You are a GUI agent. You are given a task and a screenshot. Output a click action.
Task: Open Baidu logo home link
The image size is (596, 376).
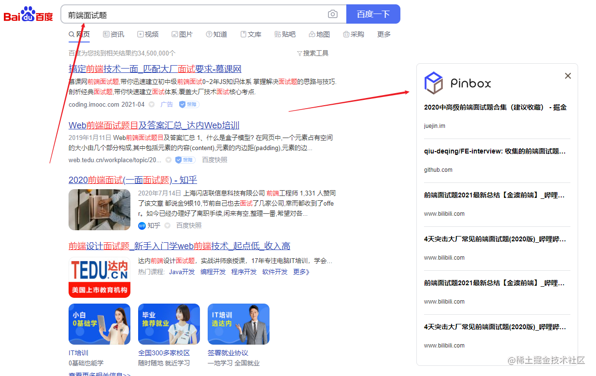tap(28, 14)
